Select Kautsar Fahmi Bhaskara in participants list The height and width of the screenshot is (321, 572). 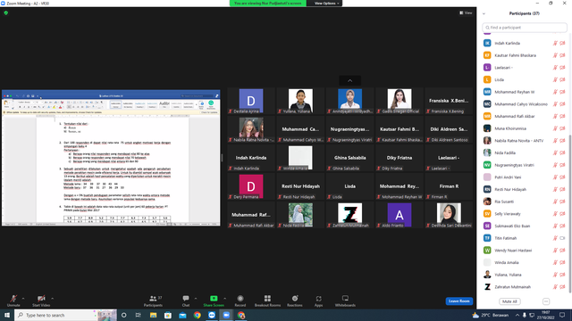(x=525, y=55)
